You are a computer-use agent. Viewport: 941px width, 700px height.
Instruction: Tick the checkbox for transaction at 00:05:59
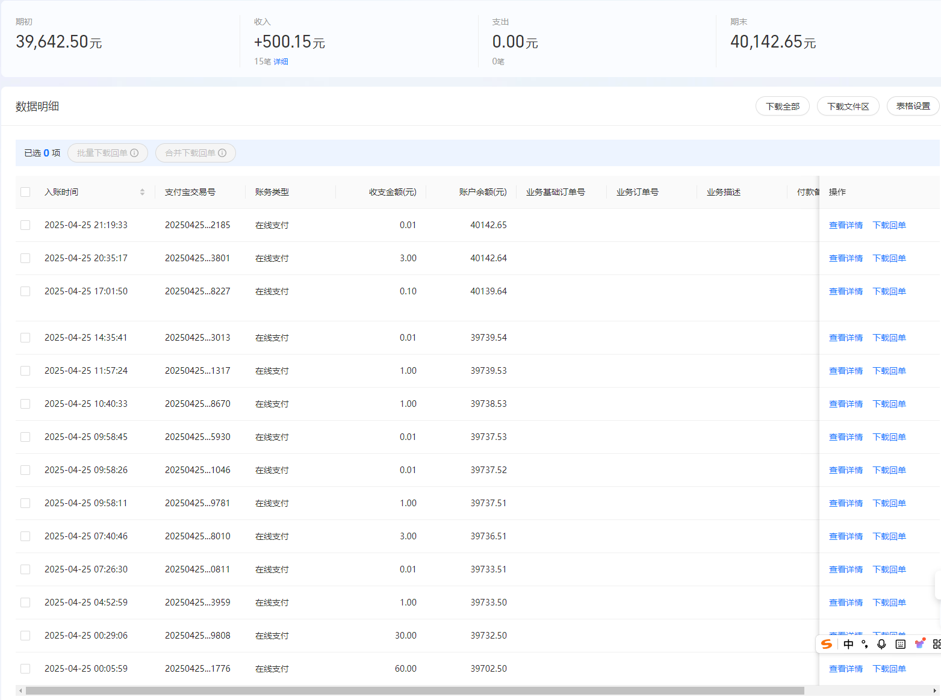[25, 669]
